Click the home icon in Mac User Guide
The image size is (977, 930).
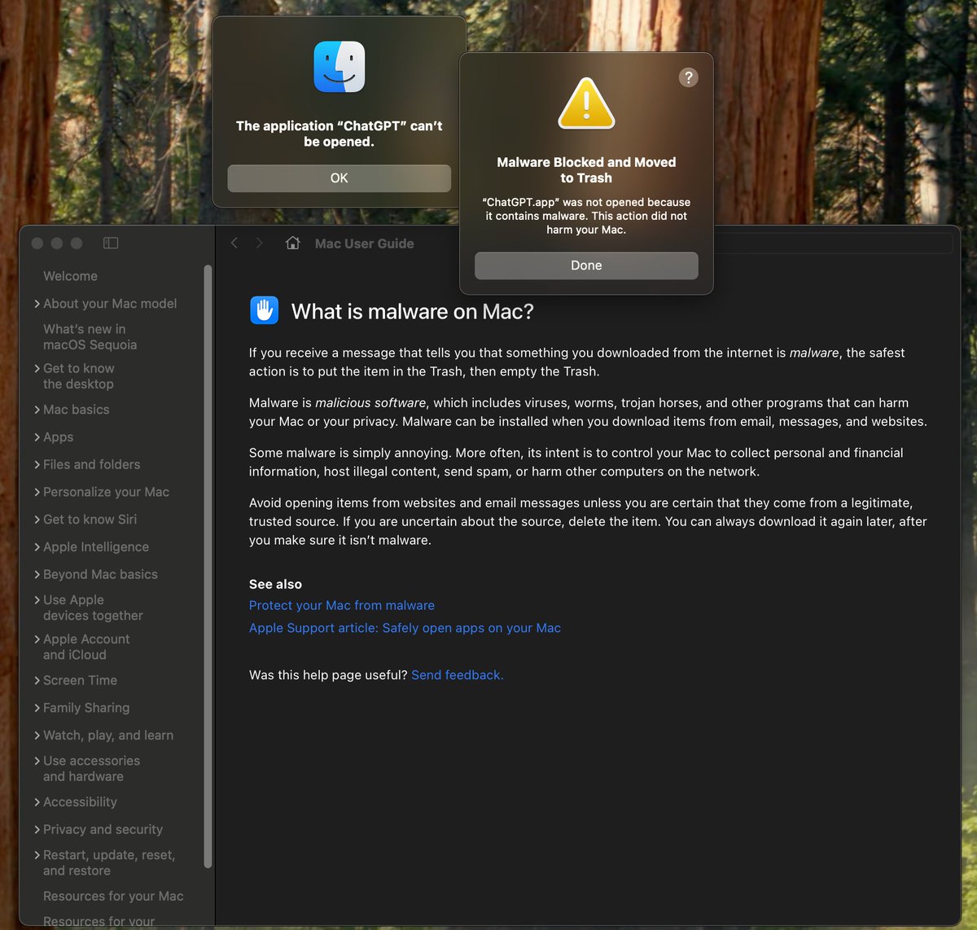click(293, 243)
